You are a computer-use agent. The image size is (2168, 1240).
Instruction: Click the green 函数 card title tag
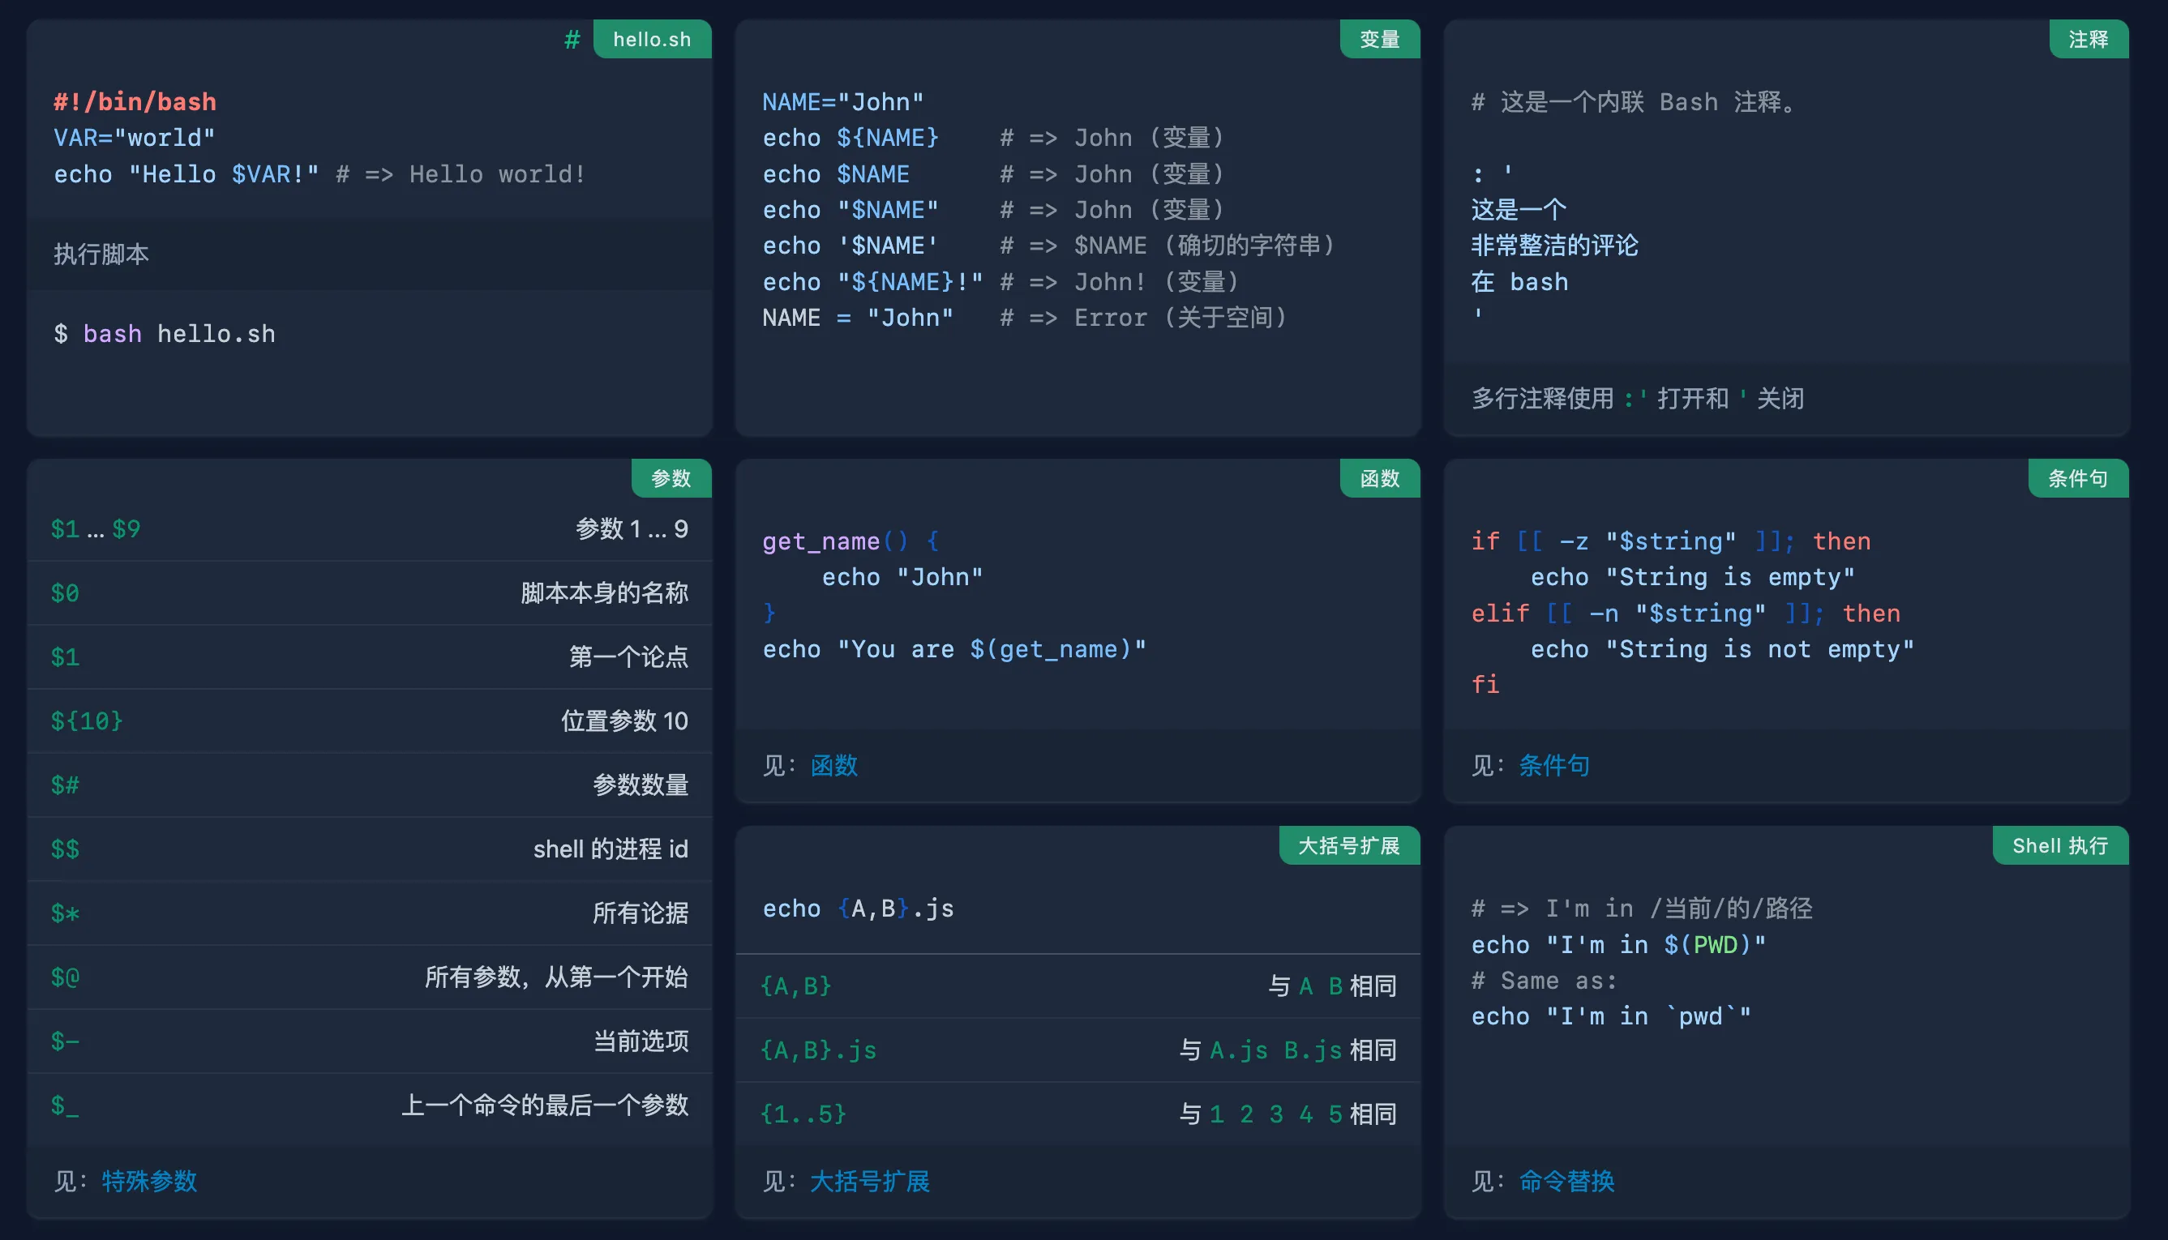click(x=1379, y=479)
